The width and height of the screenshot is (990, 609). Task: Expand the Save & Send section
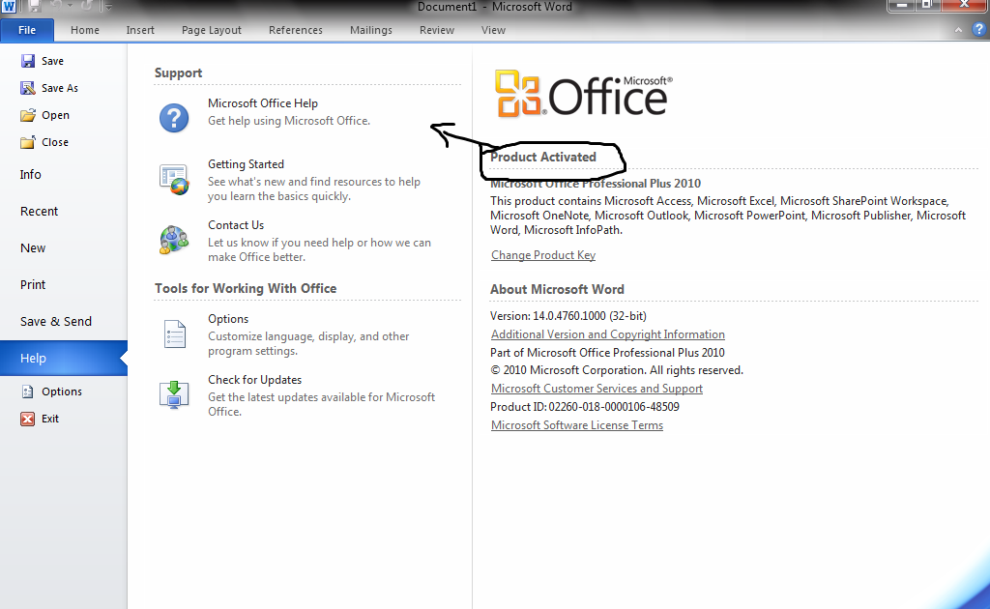coord(56,321)
